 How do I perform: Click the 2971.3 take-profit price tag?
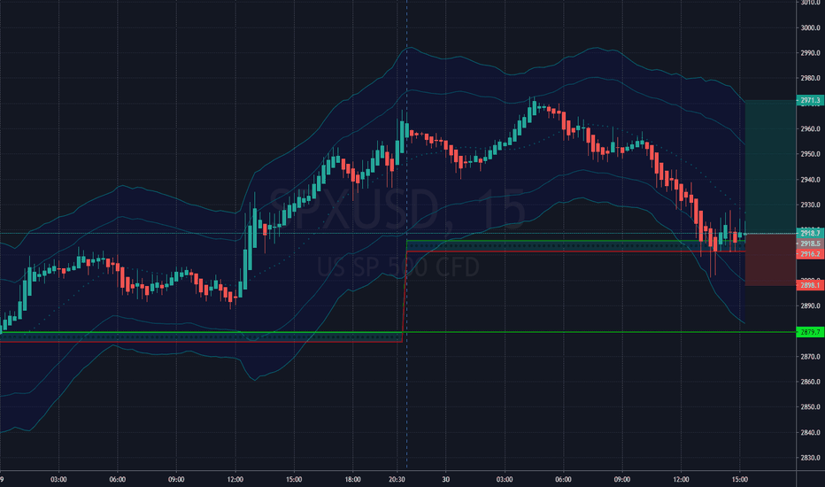coord(810,100)
